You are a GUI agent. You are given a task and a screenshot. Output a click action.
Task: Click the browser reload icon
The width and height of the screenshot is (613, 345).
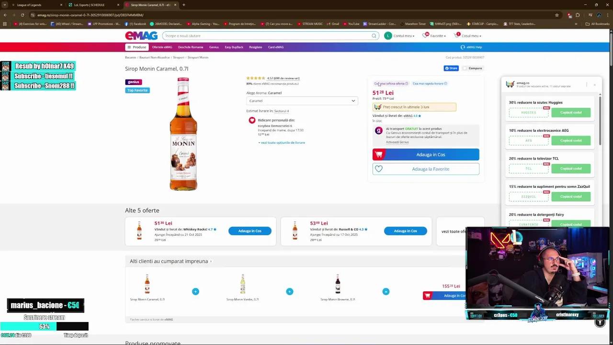tap(22, 15)
